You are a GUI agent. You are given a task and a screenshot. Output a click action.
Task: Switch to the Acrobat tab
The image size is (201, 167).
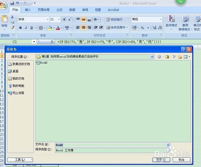point(113,10)
